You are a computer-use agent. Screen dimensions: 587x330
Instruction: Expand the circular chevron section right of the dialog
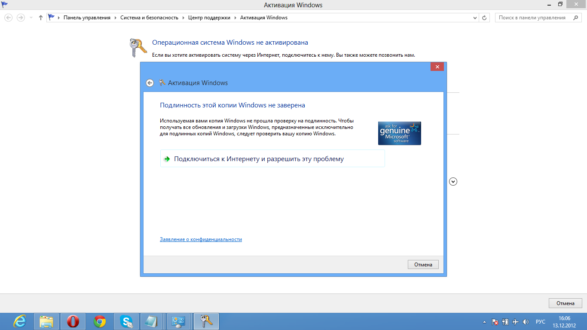453,181
